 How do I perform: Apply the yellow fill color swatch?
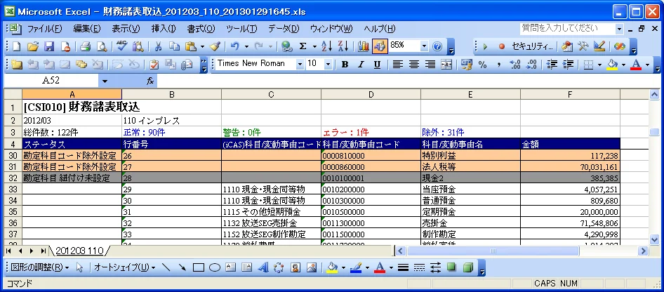coord(612,65)
